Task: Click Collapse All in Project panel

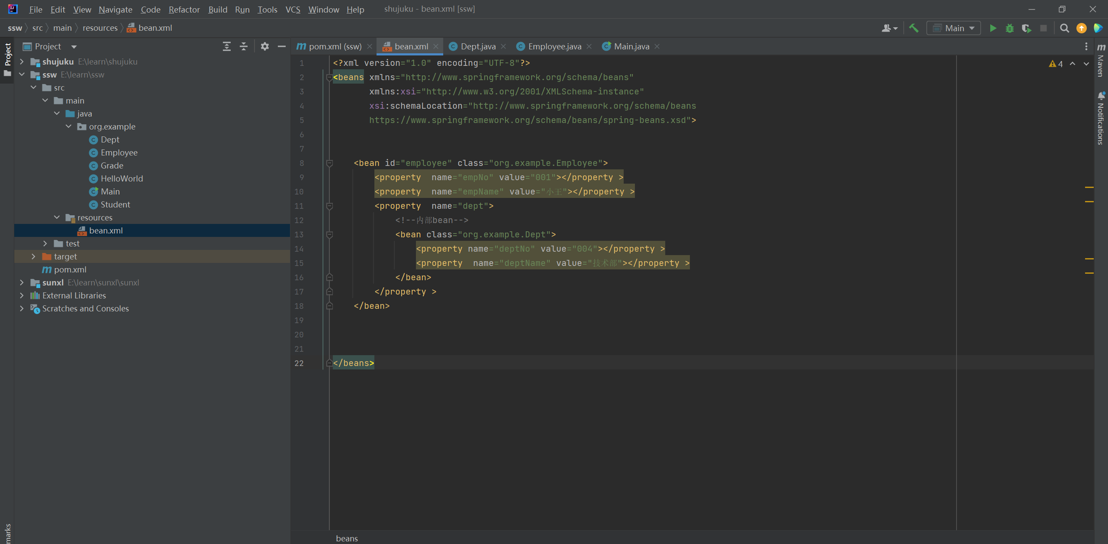Action: click(244, 46)
